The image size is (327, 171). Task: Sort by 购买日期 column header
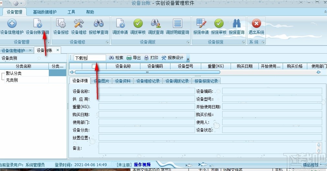[245, 66]
